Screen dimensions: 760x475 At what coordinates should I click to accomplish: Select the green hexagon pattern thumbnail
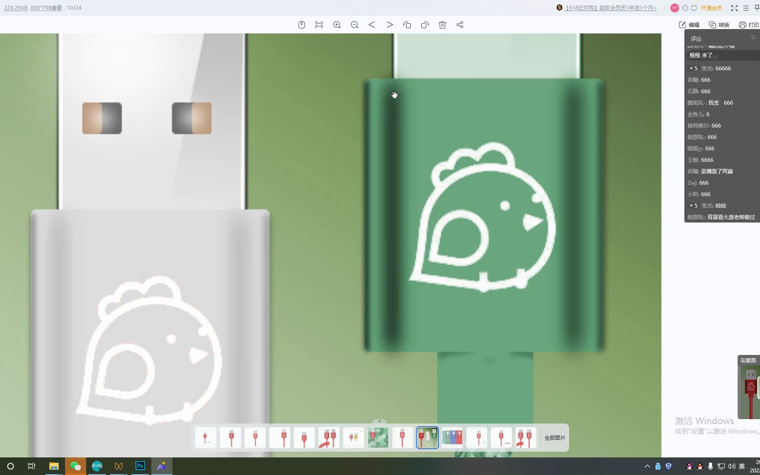378,438
